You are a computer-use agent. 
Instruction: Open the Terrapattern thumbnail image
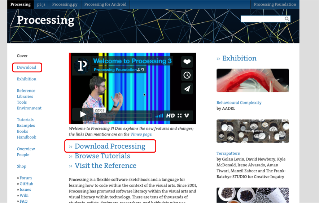[253, 131]
